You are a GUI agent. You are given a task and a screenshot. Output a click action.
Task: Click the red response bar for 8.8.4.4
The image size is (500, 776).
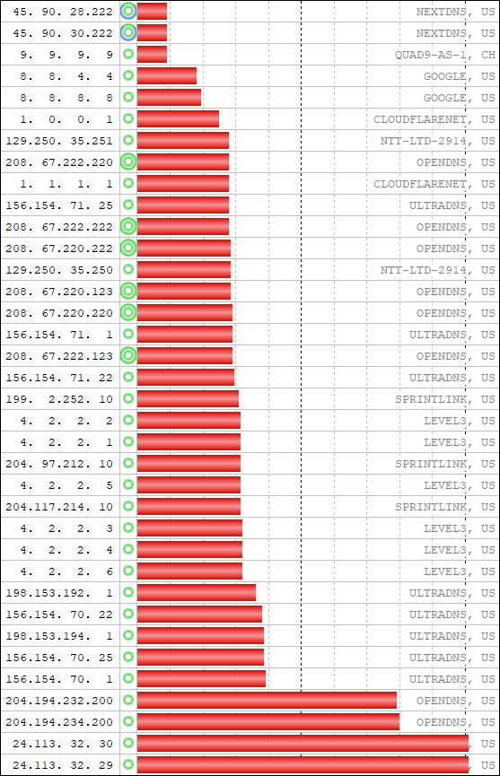click(x=167, y=75)
